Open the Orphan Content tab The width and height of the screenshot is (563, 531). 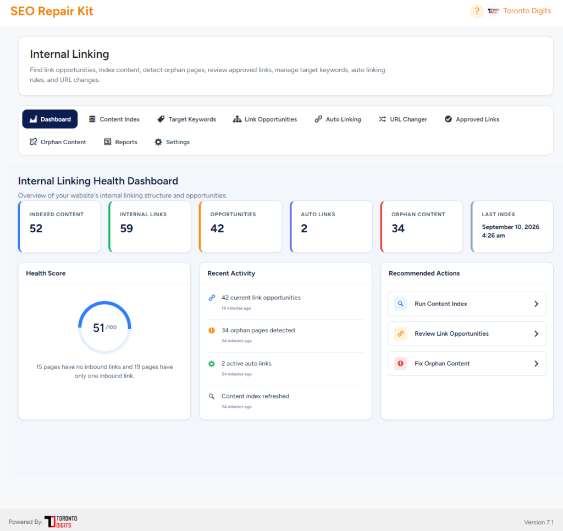(58, 142)
